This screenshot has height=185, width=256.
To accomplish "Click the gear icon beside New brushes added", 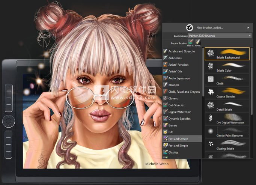I will coord(190,28).
